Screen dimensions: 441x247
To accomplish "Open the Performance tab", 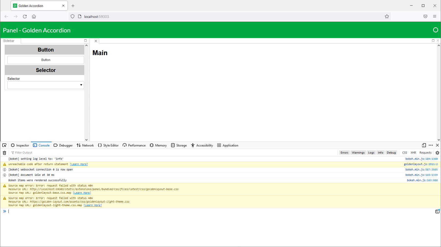I will 134,145.
